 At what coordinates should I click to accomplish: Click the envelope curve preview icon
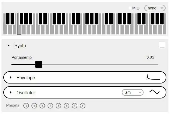click(x=153, y=77)
